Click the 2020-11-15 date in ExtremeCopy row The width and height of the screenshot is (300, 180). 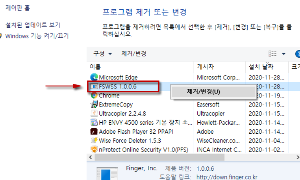point(266,104)
